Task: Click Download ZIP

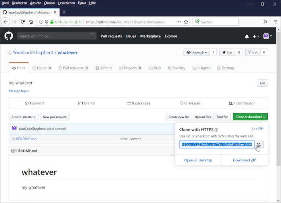Action: [244, 160]
